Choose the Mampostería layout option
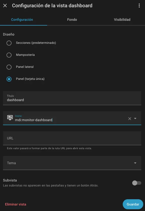This screenshot has width=145, height=211. coord(9,55)
